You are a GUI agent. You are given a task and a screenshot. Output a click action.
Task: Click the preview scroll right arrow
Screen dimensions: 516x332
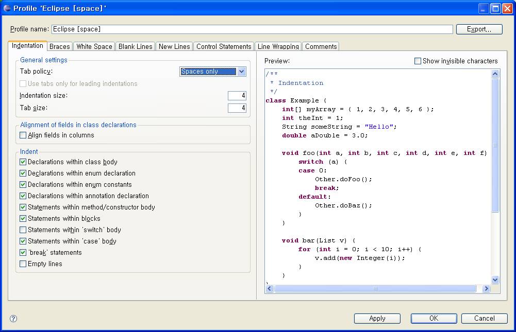(486, 289)
